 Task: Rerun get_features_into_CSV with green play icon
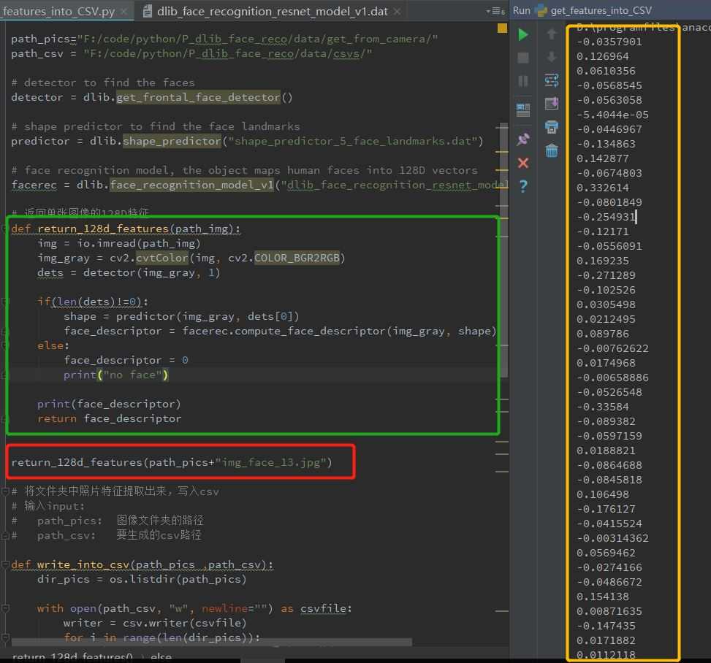(x=522, y=34)
